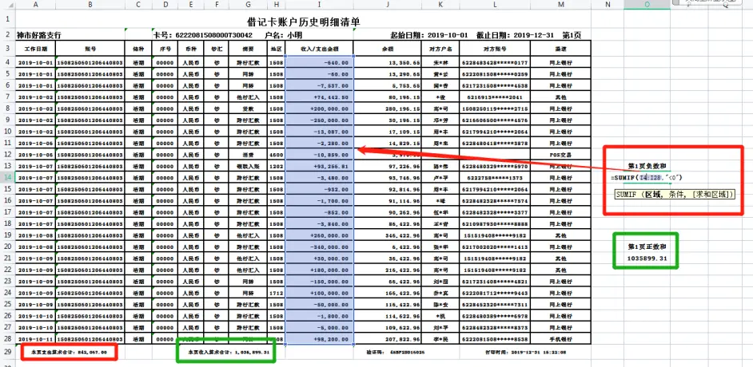Click the 第1页负数和 label cell
The height and width of the screenshot is (367, 753).
click(x=647, y=166)
